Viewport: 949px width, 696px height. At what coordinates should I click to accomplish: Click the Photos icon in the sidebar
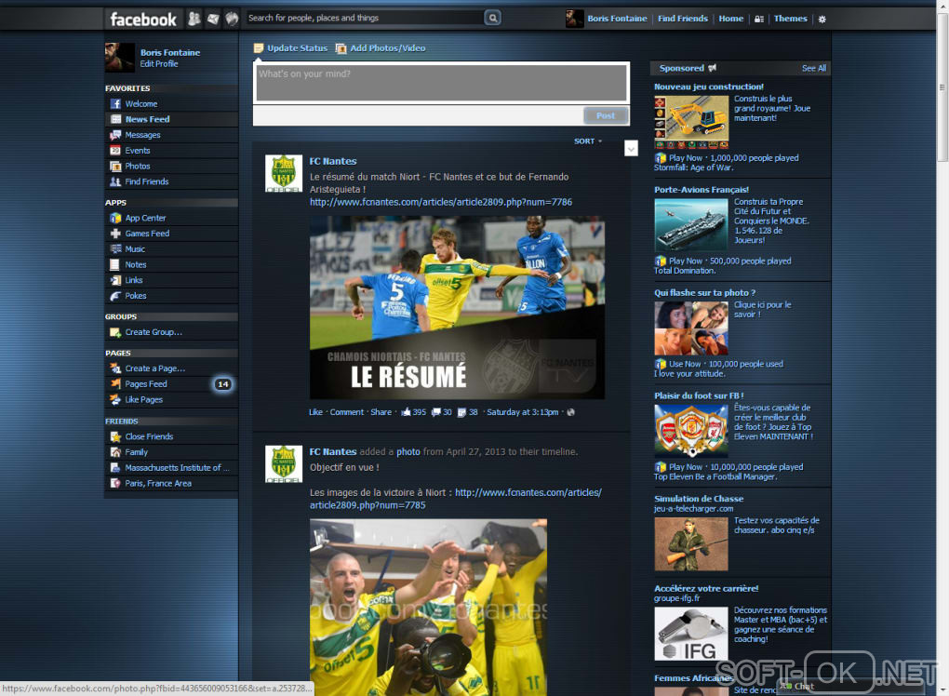pyautogui.click(x=115, y=167)
